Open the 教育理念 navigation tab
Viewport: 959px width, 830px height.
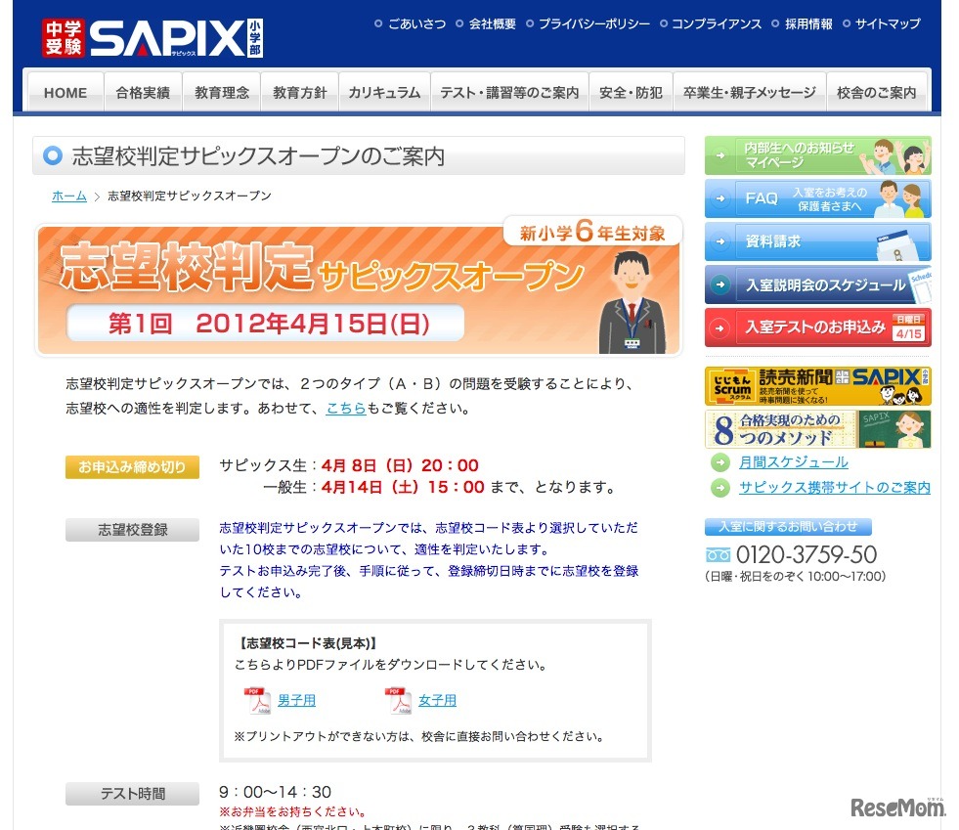point(221,92)
